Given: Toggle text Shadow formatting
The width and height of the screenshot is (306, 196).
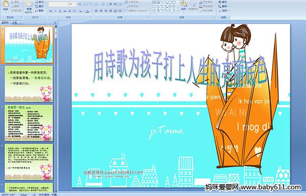Looking at the screenshot, I should (x=70, y=11).
